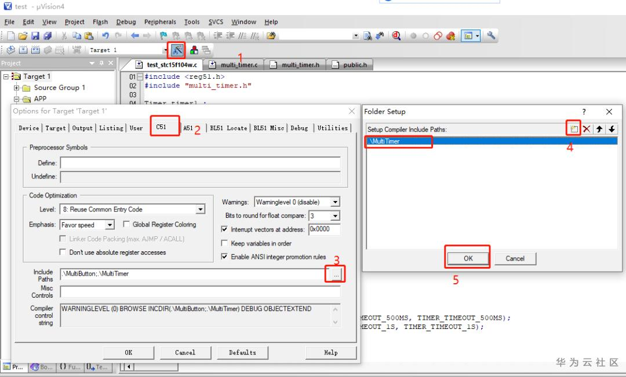Cancel the Folder Setup dialog
Image resolution: width=626 pixels, height=377 pixels.
pyautogui.click(x=515, y=258)
